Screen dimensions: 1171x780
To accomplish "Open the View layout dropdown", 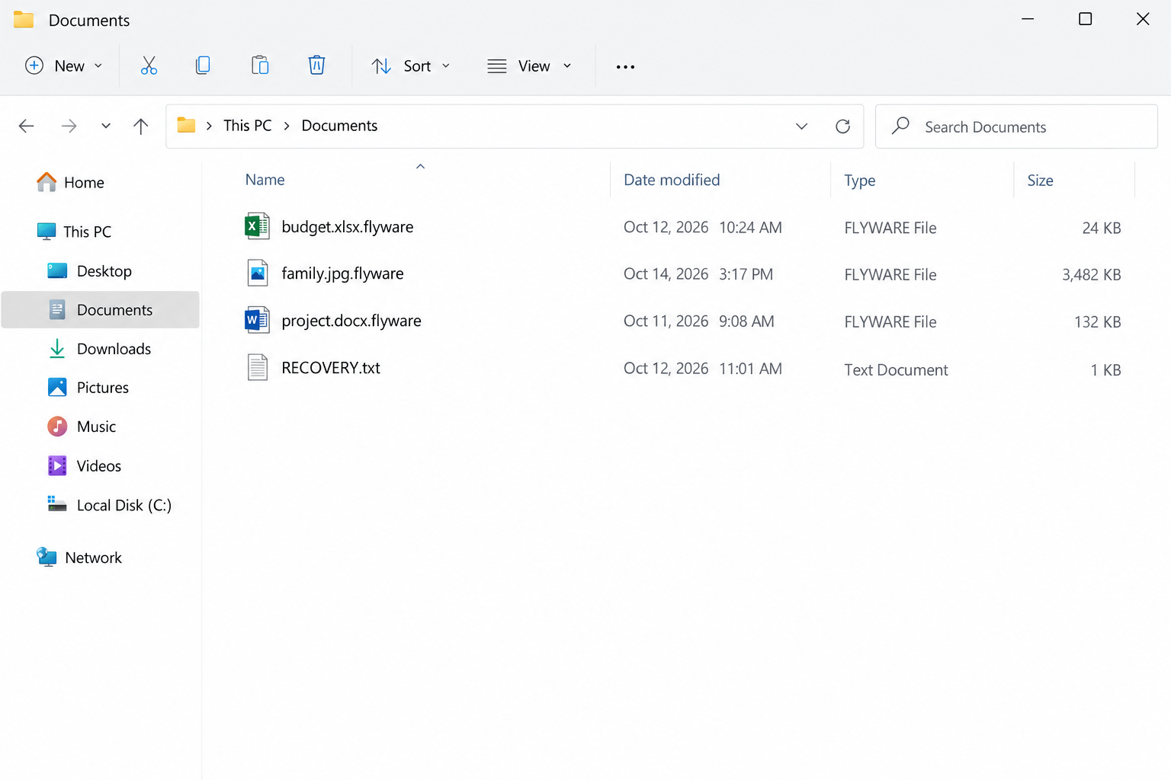I will (530, 66).
